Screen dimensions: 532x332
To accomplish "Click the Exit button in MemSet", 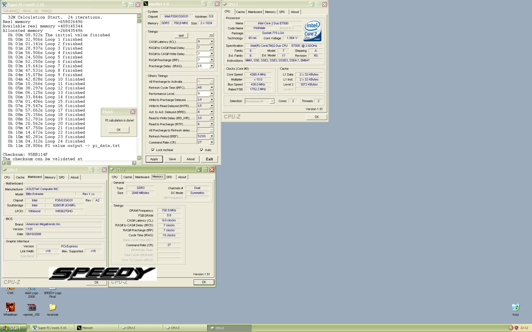I will point(209,159).
